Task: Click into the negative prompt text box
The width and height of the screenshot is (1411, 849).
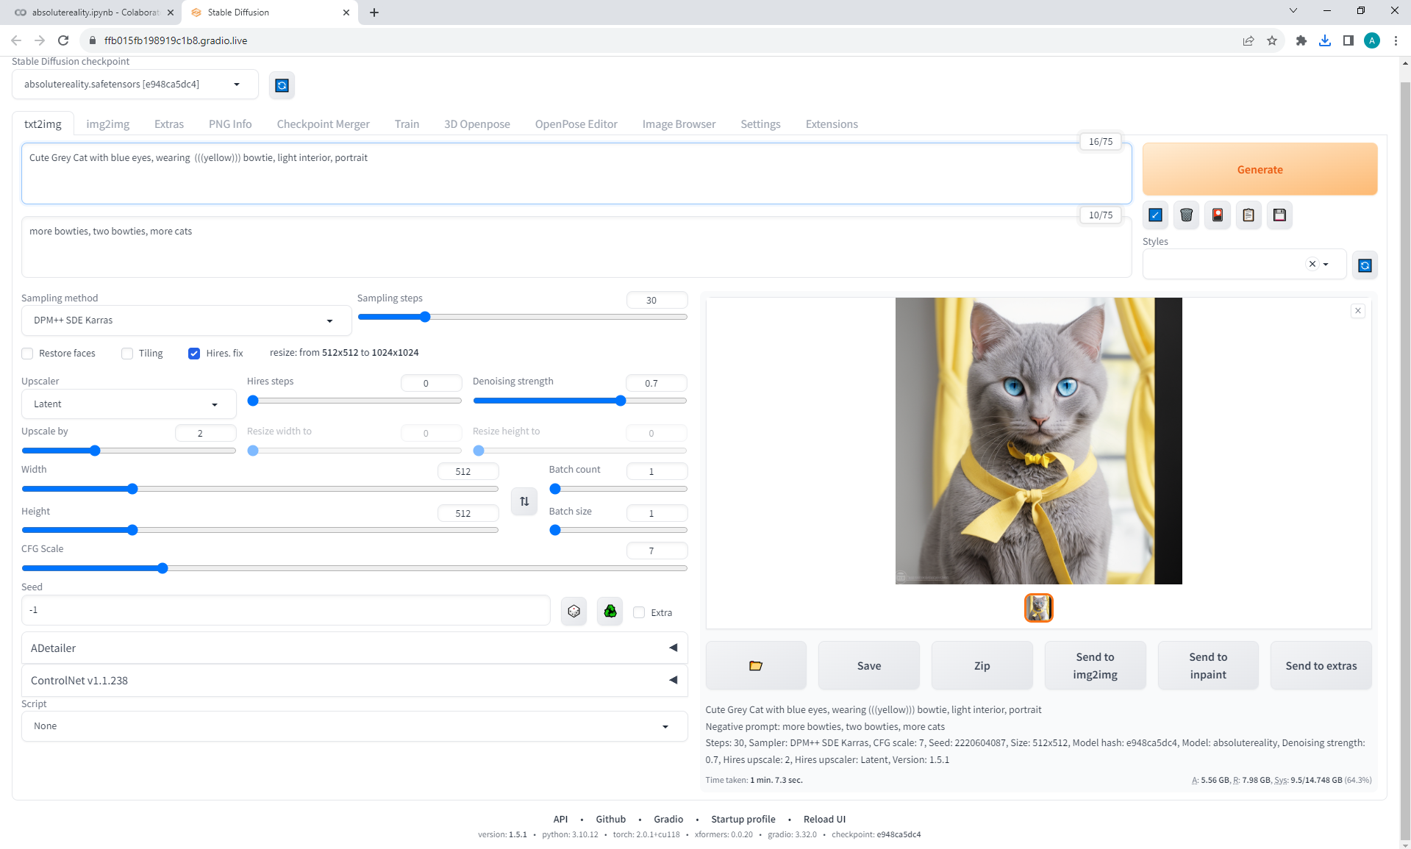Action: click(576, 247)
